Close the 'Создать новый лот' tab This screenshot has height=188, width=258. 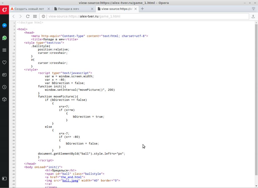[x=49, y=9]
